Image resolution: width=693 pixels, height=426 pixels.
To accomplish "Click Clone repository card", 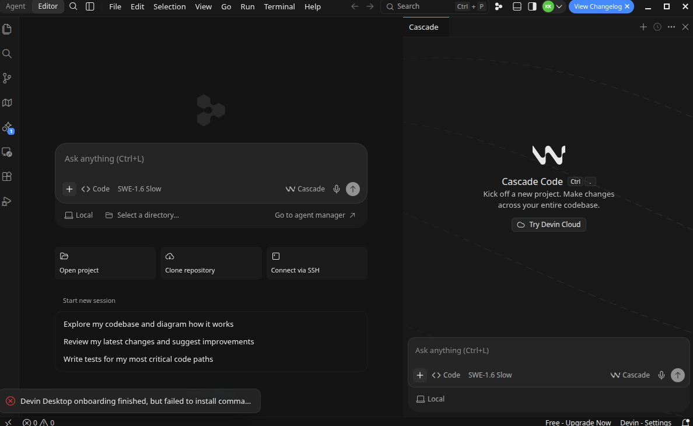I will [211, 263].
